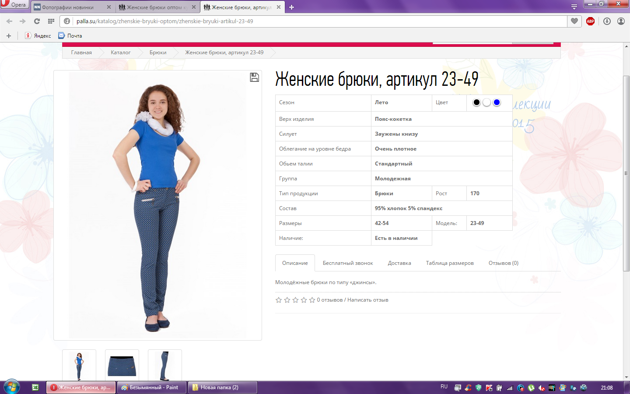Open the Adblock Plus extension icon
The width and height of the screenshot is (630, 394).
coord(590,21)
